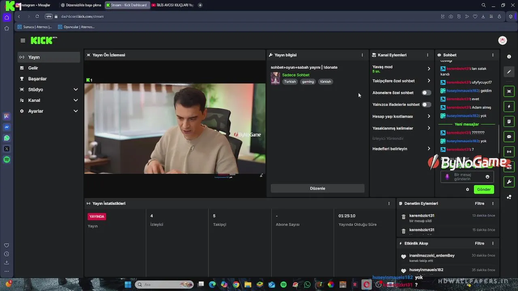Open Takipçilere özel sohbet chevron

click(429, 81)
